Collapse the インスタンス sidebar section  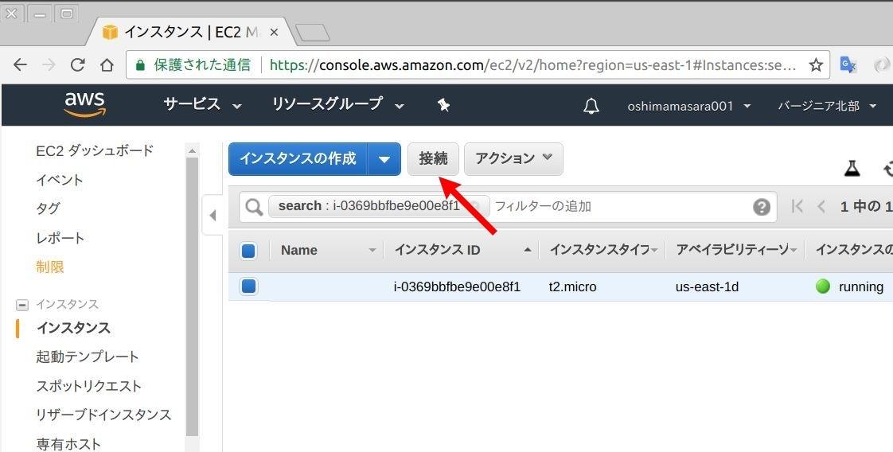click(x=22, y=305)
